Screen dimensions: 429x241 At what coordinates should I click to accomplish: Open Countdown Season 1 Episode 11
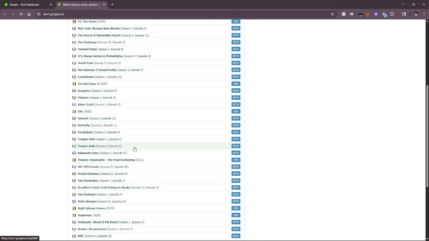[100, 77]
